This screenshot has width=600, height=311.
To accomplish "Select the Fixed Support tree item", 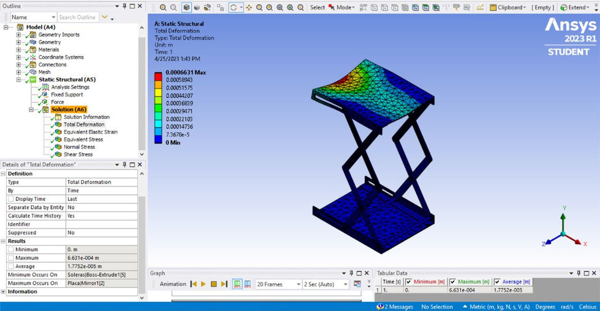I will 67,94.
